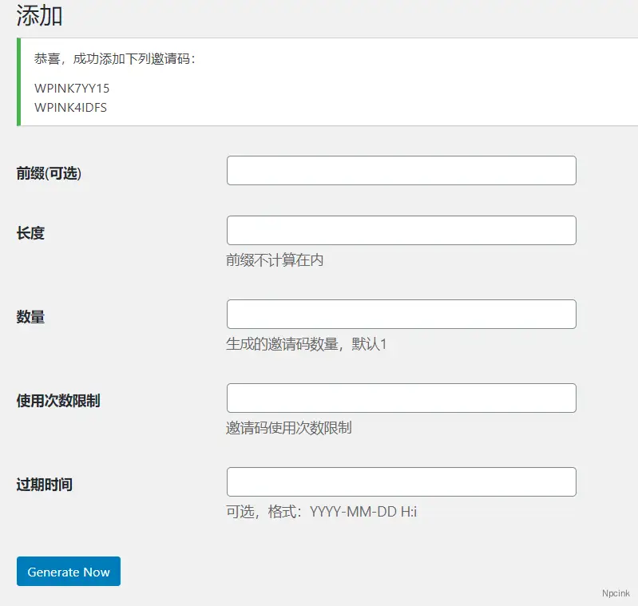Screen dimensions: 638x606
Task: Click the invitation code WPINK4IDFS
Action: tap(70, 107)
